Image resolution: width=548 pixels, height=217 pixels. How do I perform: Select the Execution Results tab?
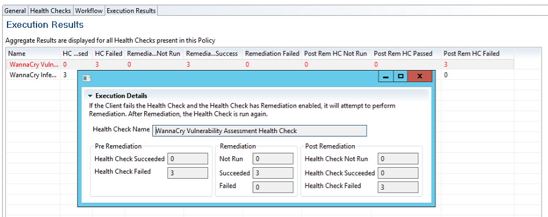pos(131,11)
